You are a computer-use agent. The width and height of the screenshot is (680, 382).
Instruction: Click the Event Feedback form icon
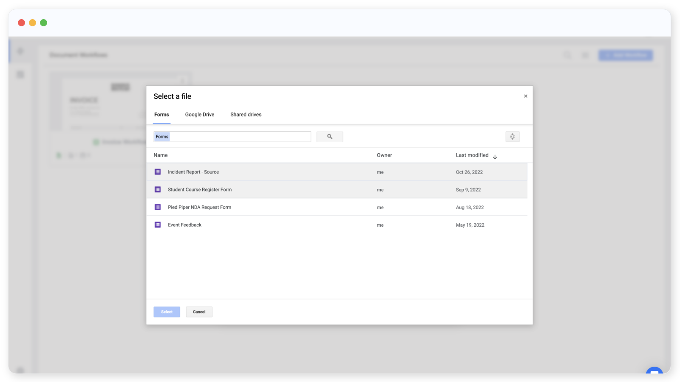tap(158, 225)
